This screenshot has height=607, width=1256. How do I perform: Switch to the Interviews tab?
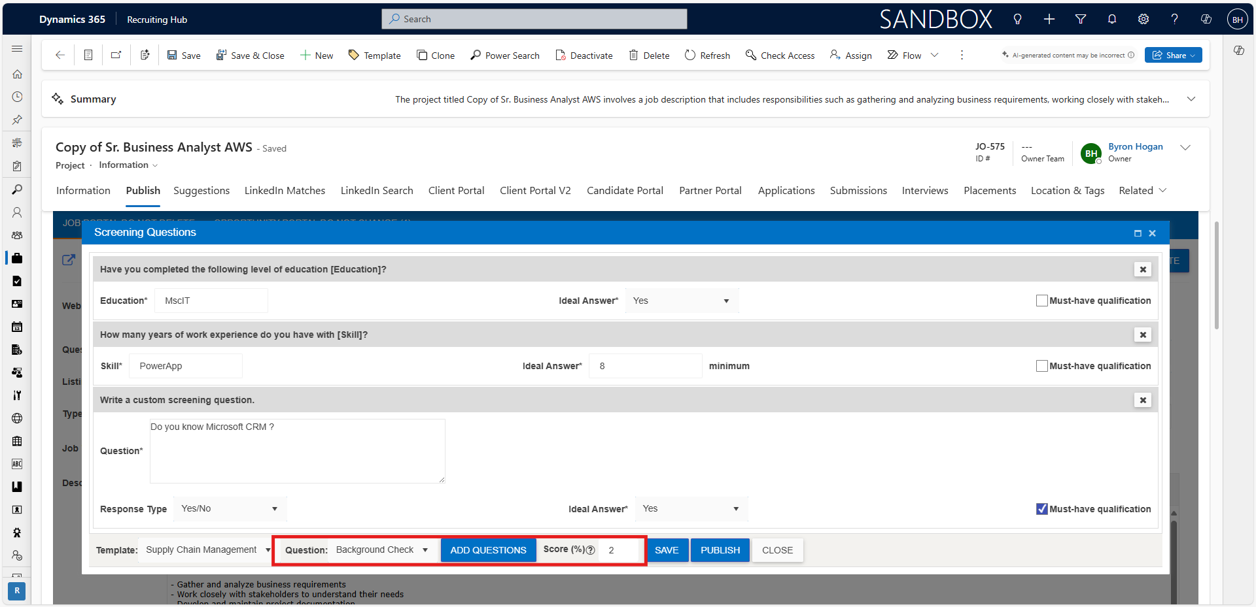click(x=925, y=190)
